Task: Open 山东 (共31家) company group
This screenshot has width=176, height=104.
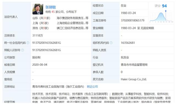Action: click(41, 18)
